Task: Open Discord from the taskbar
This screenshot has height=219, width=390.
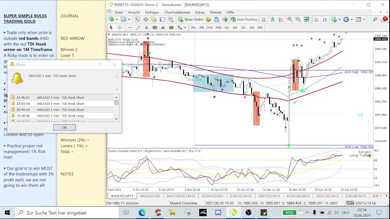Action: coord(218,213)
